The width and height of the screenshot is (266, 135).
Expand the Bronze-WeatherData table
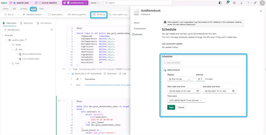tap(17, 54)
